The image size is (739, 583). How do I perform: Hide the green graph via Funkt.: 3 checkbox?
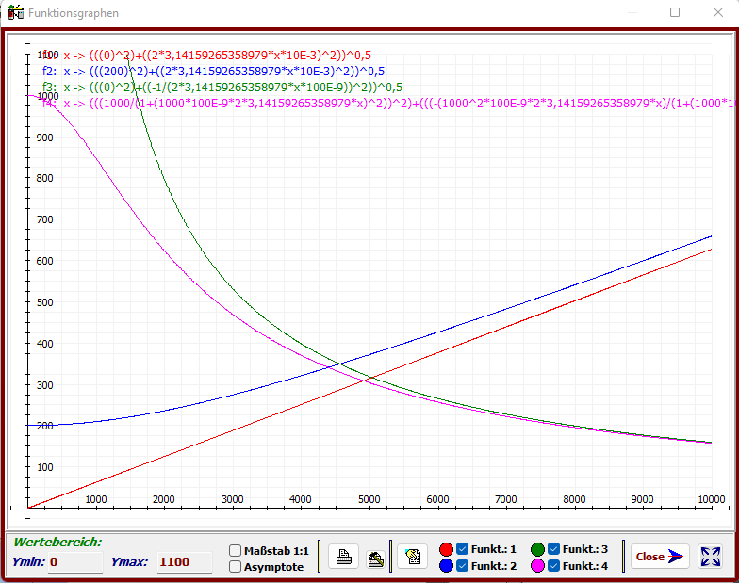[x=553, y=549]
